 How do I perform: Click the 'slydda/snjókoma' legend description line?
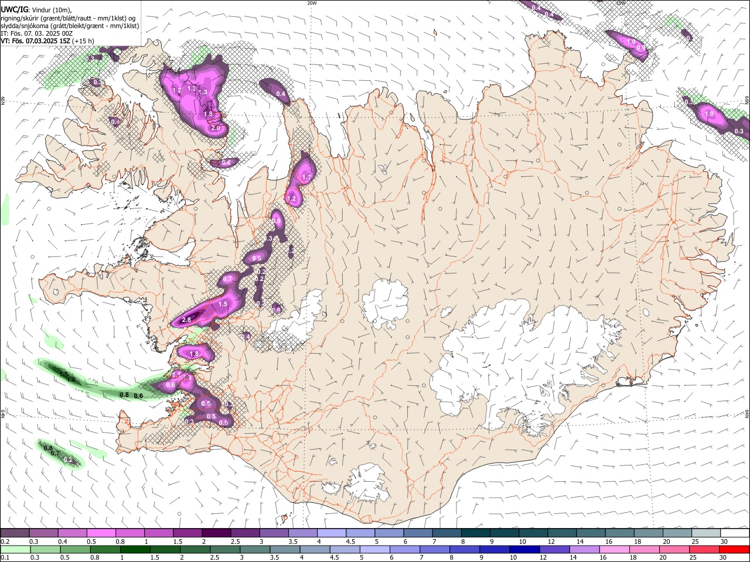tap(70, 26)
